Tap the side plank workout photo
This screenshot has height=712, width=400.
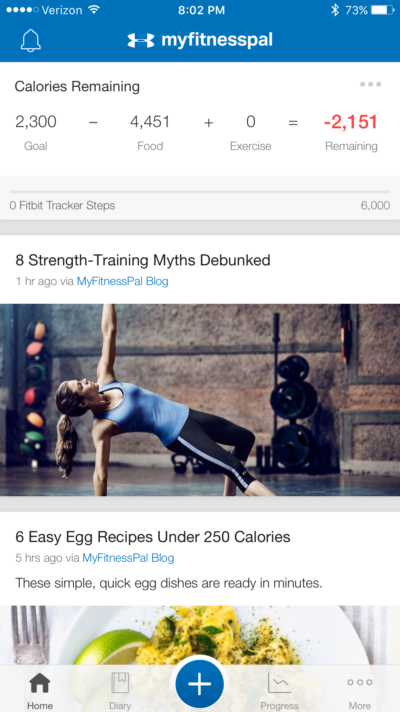(200, 400)
